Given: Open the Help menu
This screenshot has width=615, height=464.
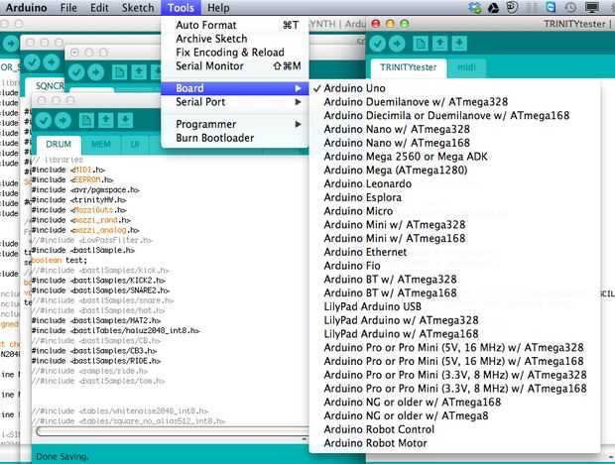Looking at the screenshot, I should pyautogui.click(x=218, y=8).
